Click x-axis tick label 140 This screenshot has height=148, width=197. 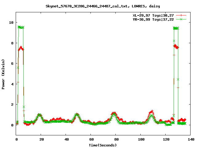click(x=191, y=139)
